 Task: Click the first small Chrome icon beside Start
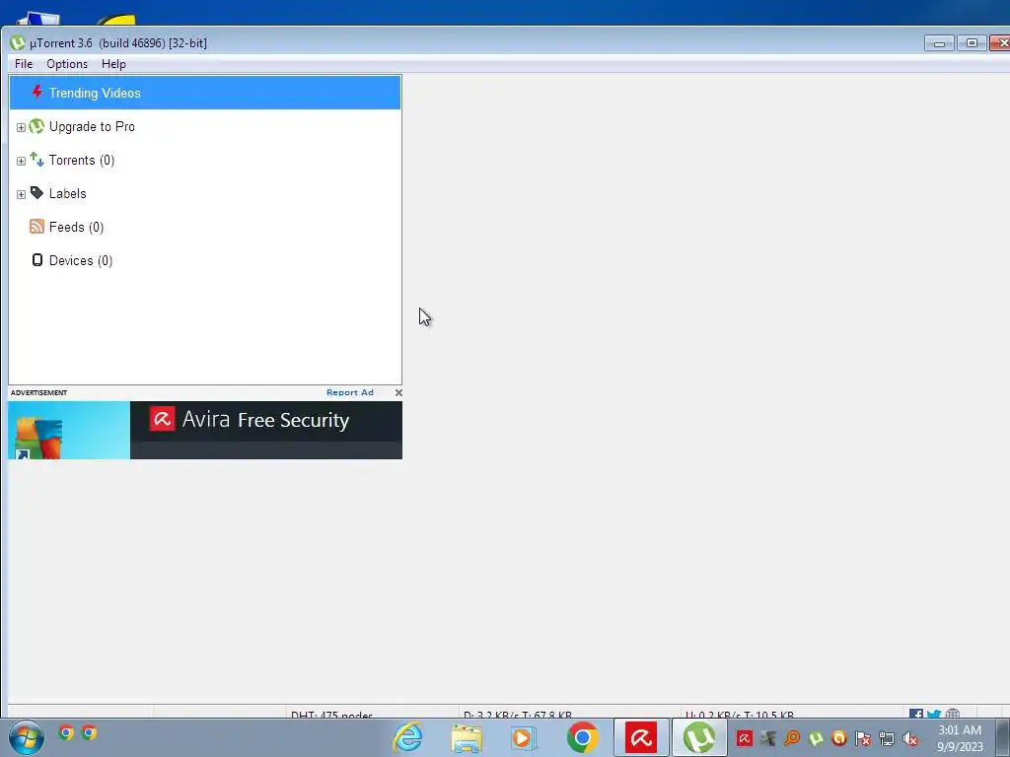click(x=66, y=732)
